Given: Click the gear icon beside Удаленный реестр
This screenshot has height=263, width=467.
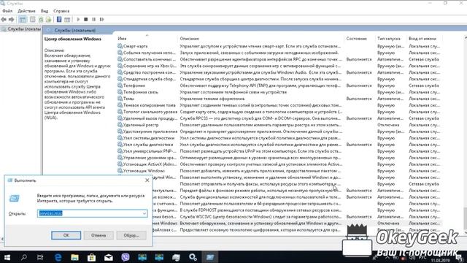Looking at the screenshot, I should (x=120, y=125).
